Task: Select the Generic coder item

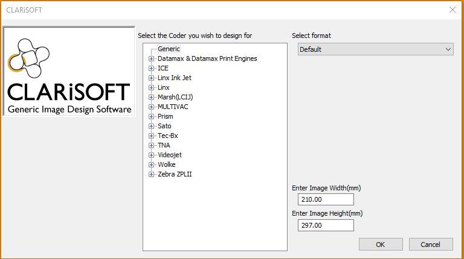Action: (169, 49)
